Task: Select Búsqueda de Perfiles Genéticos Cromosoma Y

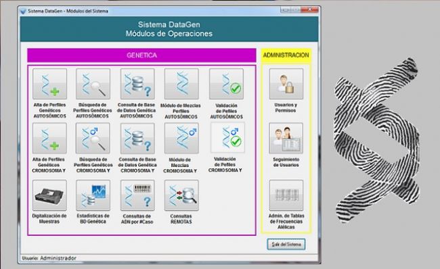Action: click(x=93, y=138)
